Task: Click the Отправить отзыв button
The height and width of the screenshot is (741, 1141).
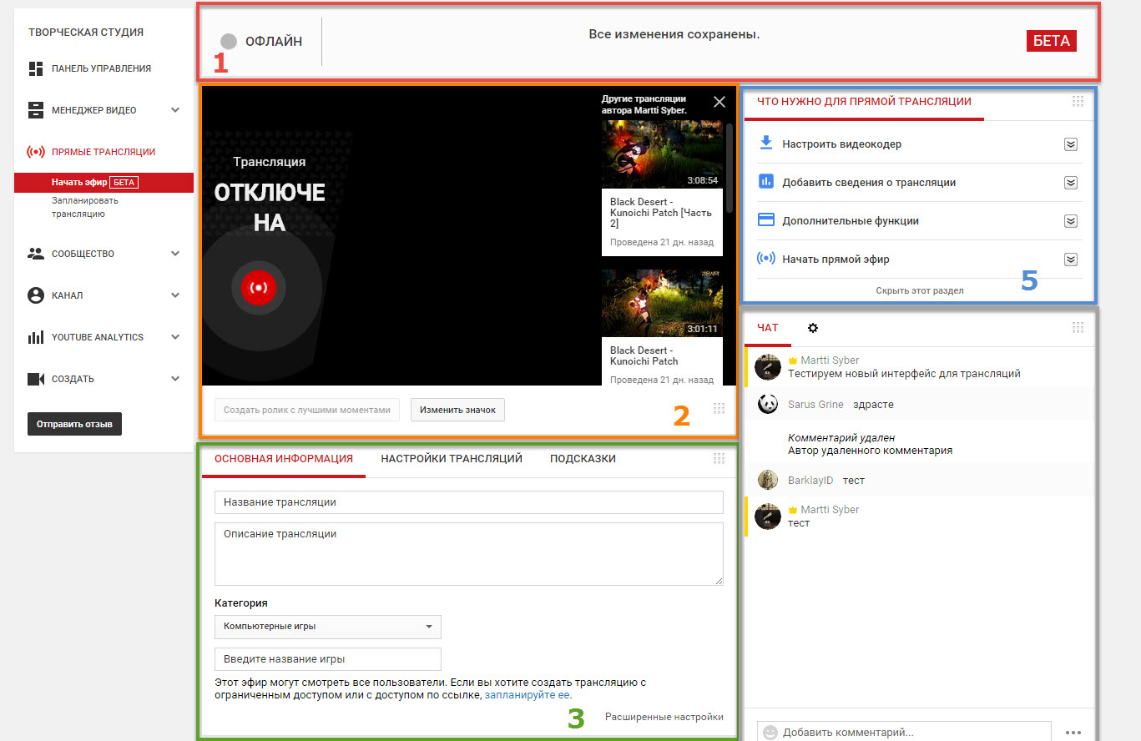Action: click(x=75, y=424)
